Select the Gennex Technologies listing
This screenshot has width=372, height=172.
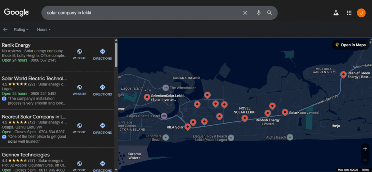click(25, 155)
